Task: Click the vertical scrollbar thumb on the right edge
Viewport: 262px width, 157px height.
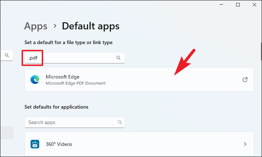Action: [261, 52]
